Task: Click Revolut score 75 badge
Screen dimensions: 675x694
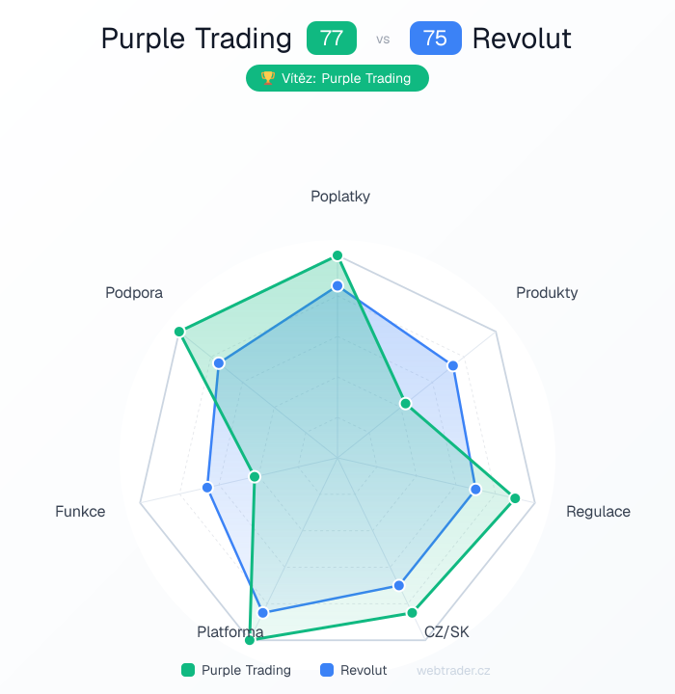Action: coord(435,39)
